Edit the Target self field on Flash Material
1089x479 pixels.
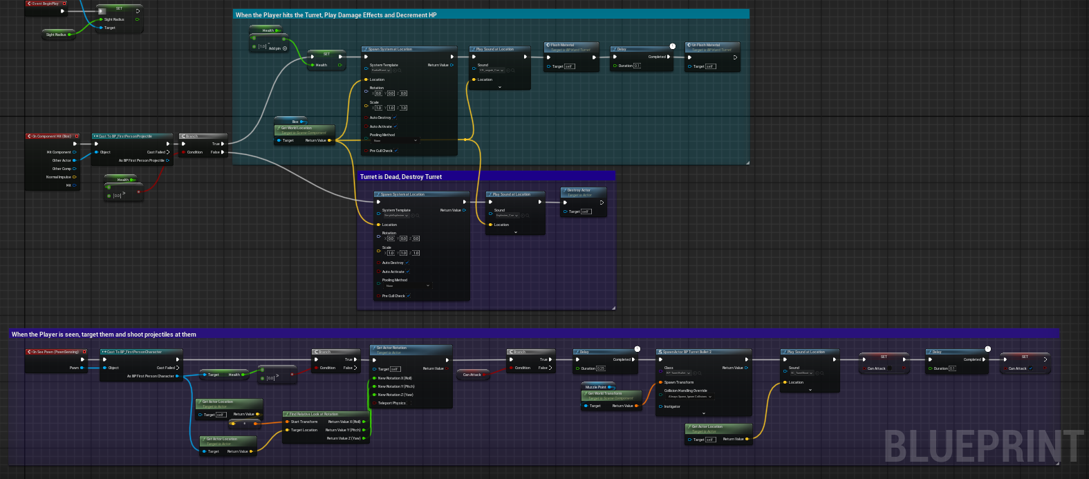point(569,66)
